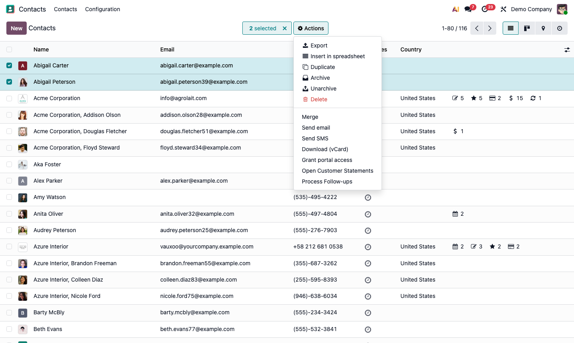Image resolution: width=574 pixels, height=343 pixels.
Task: Open the Map view
Action: [x=543, y=28]
